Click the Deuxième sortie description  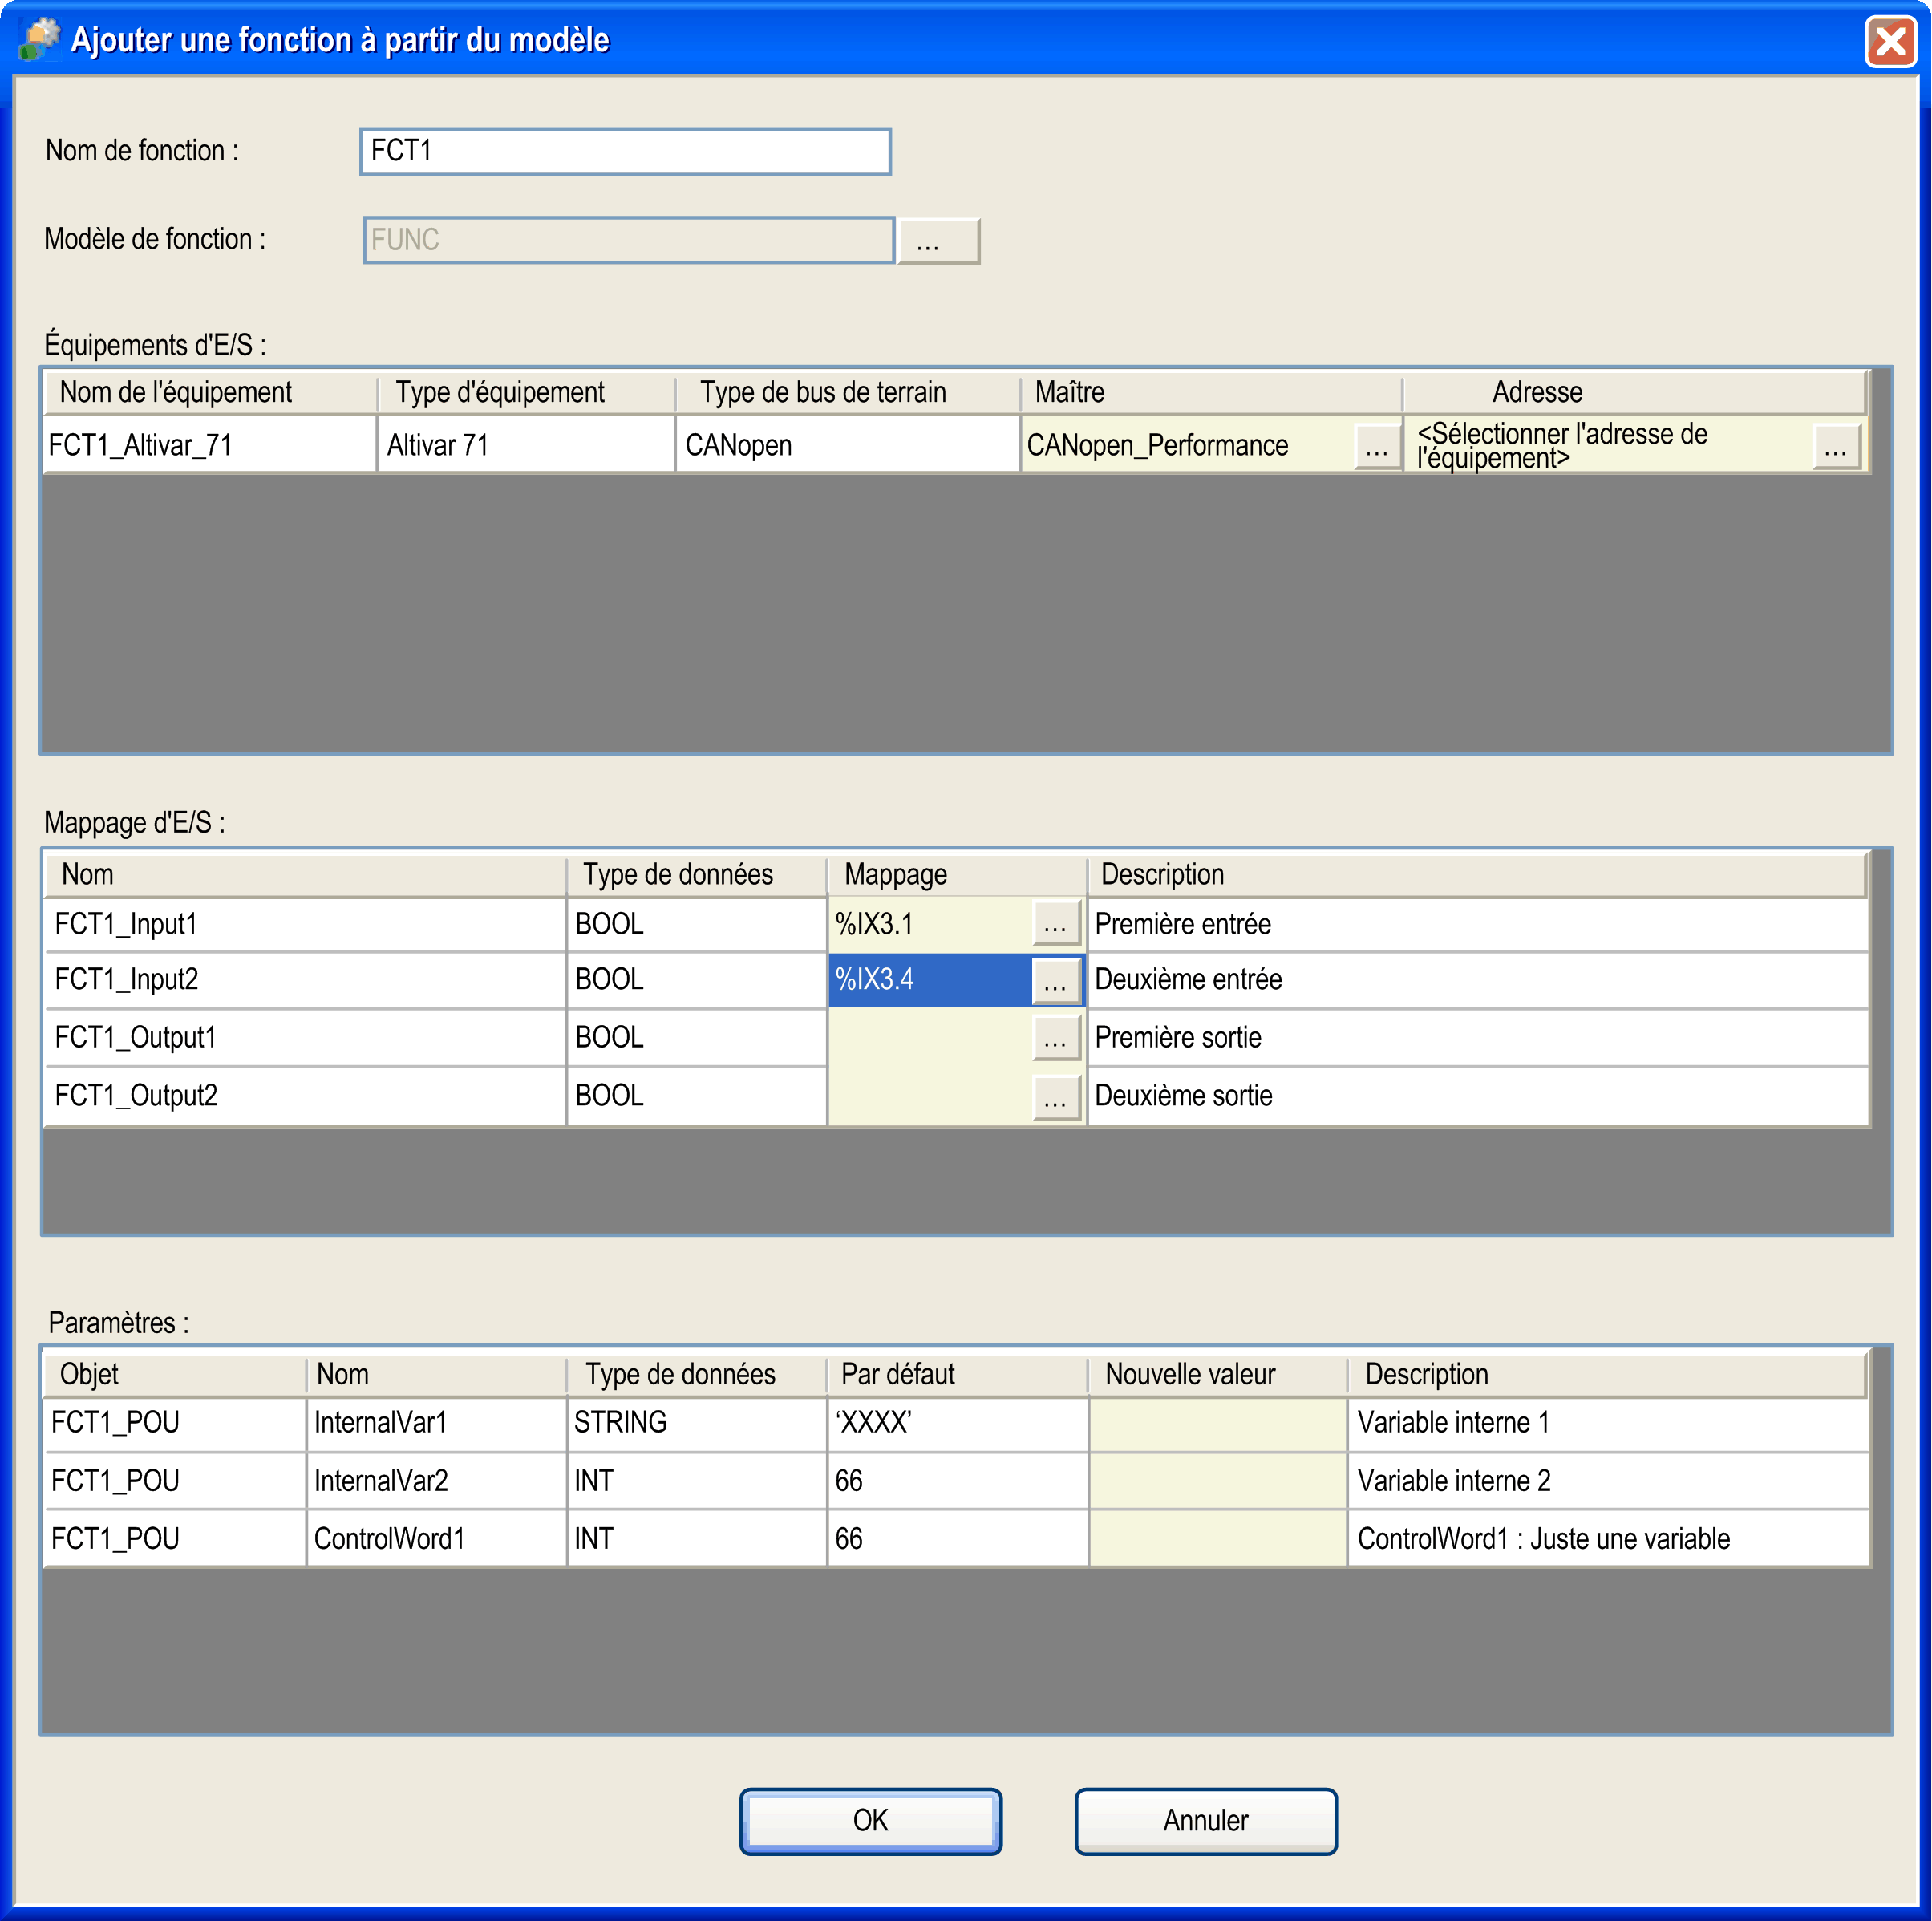pos(1478,1096)
